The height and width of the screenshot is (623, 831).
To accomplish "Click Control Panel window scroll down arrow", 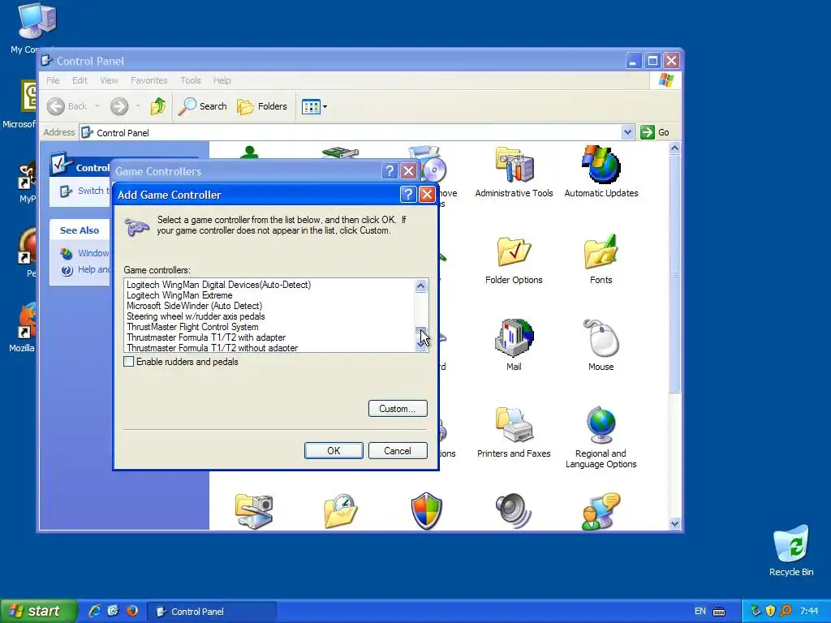I will pos(674,523).
